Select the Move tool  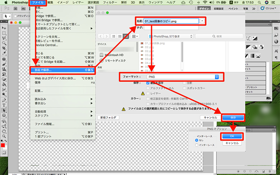pos(4,28)
